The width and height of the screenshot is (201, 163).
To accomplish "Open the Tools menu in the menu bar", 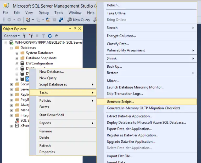I will point(59,13).
